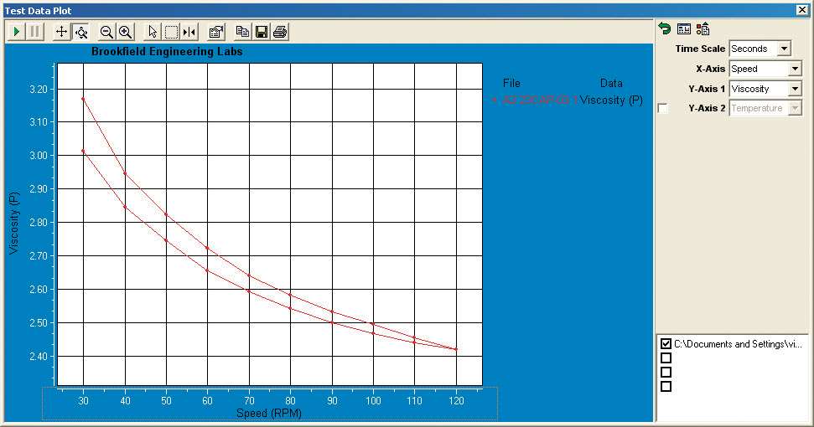Click the green undo arrow icon
The height and width of the screenshot is (427, 814).
(665, 28)
